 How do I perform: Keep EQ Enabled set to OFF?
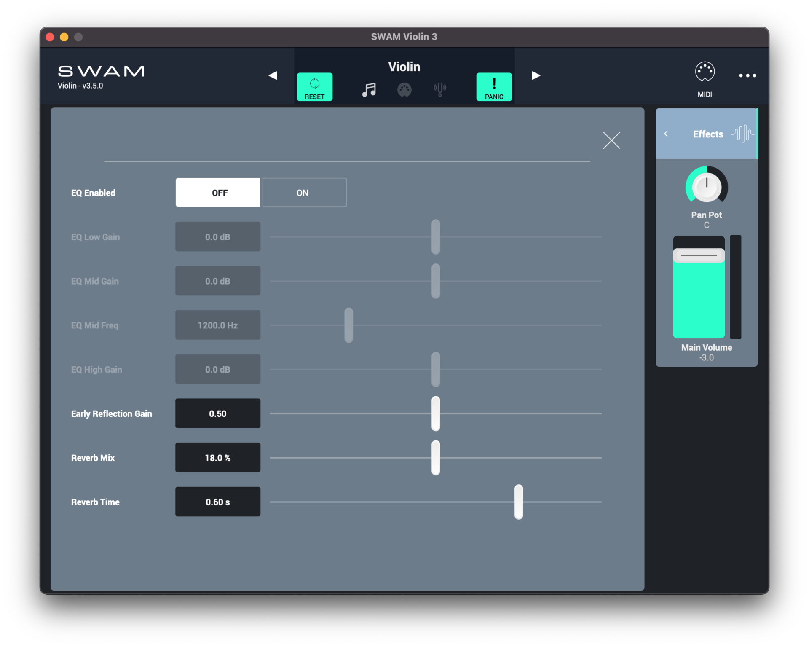pyautogui.click(x=217, y=193)
